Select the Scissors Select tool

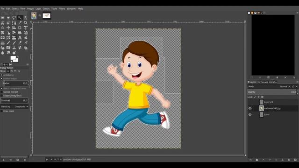click(2, 23)
